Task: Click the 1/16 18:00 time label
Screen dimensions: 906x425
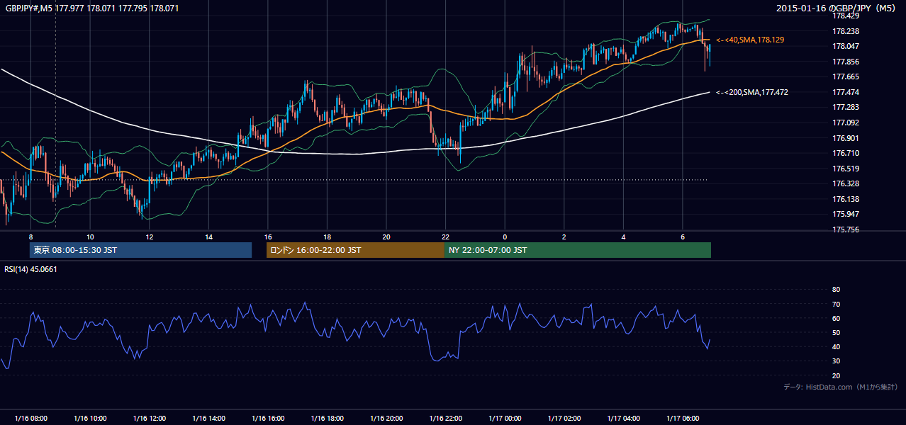Action: point(327,418)
